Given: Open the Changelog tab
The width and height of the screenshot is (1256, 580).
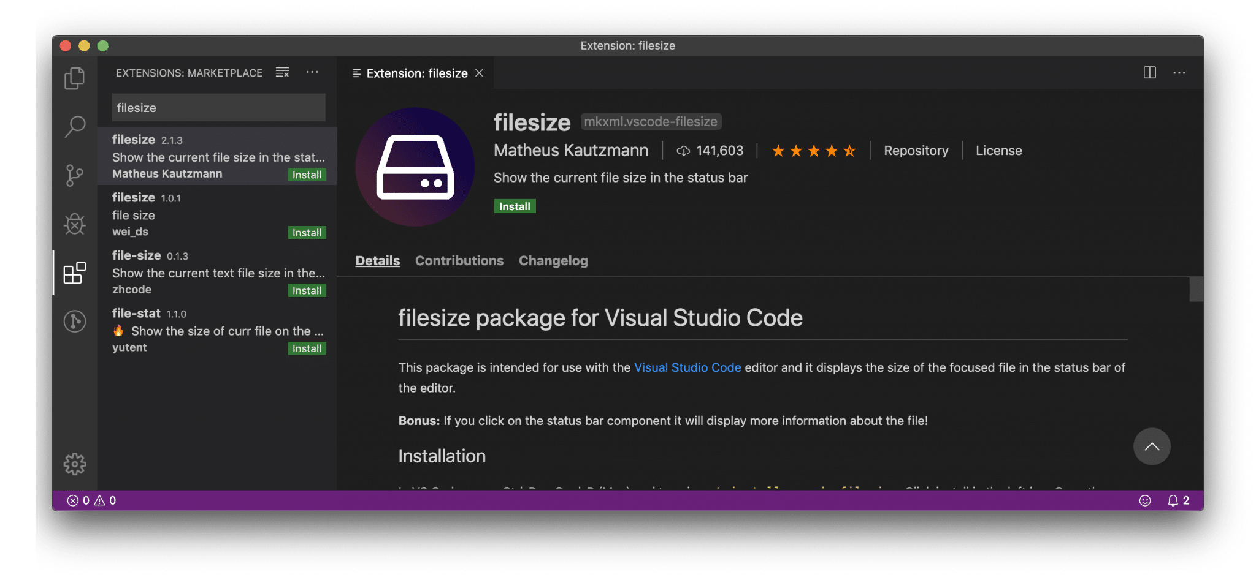Looking at the screenshot, I should 553,260.
